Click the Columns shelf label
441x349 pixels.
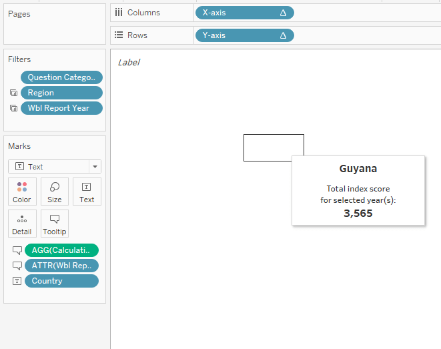144,13
